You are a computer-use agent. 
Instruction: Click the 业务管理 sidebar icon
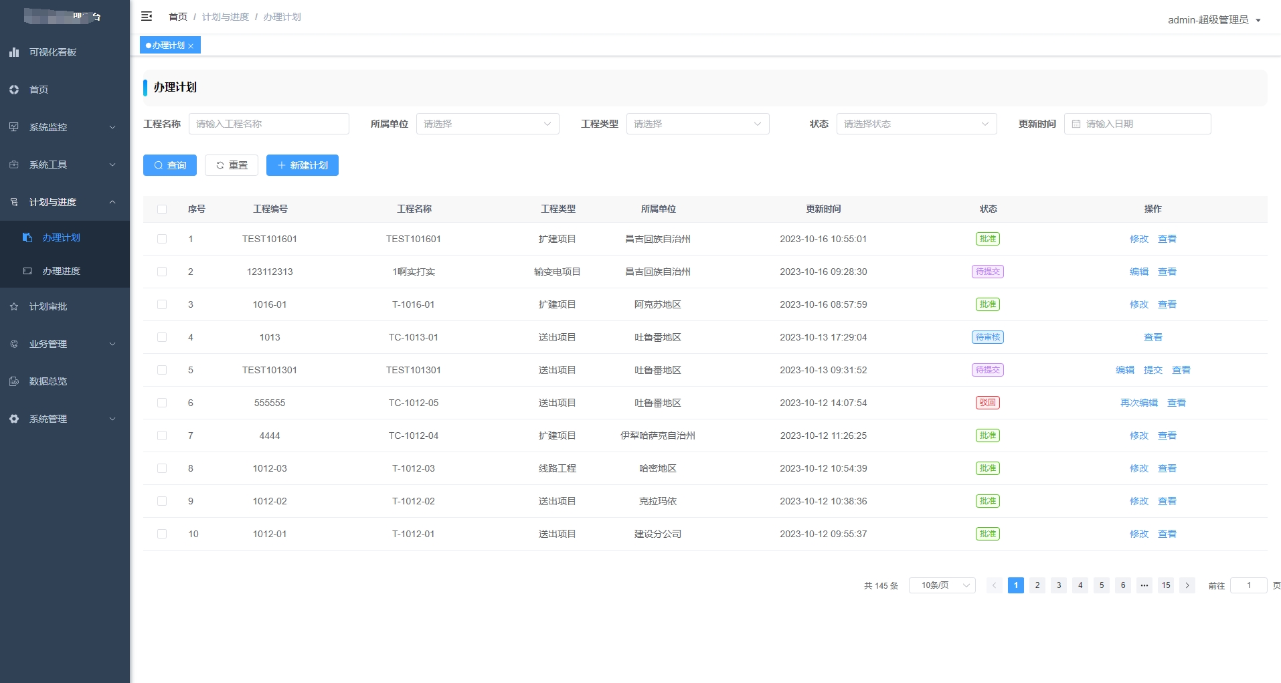pyautogui.click(x=14, y=344)
